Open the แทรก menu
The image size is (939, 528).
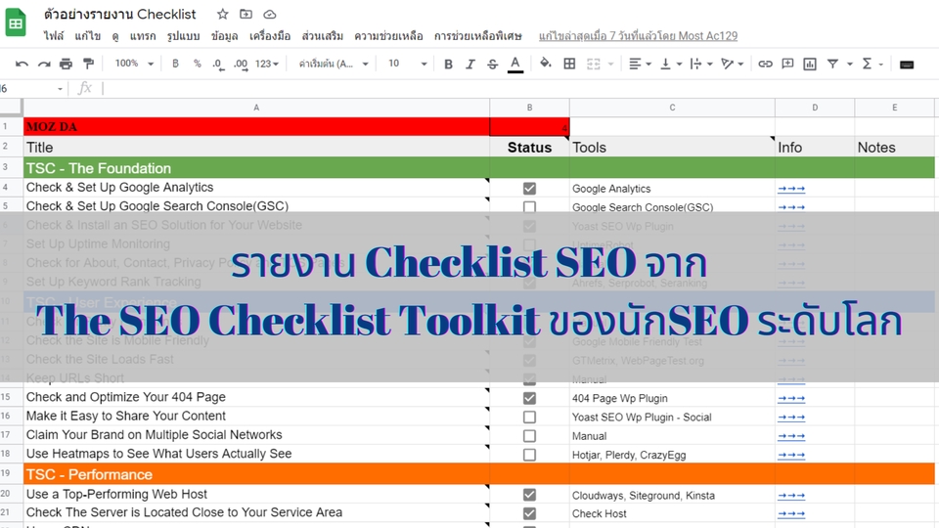[x=143, y=36]
